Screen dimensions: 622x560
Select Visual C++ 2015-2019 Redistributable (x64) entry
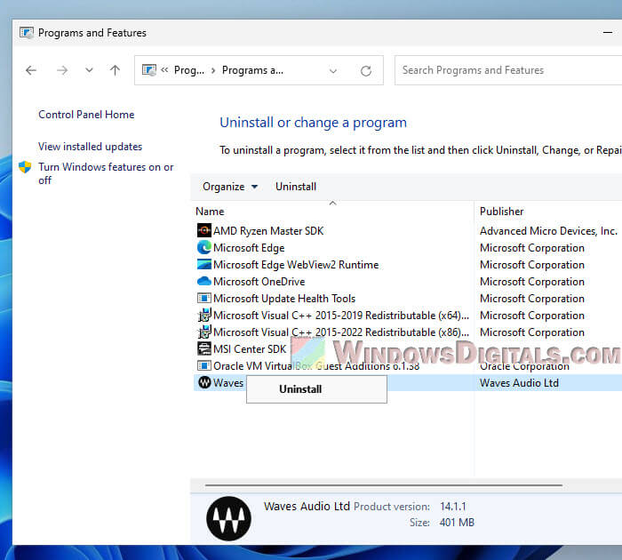click(341, 316)
